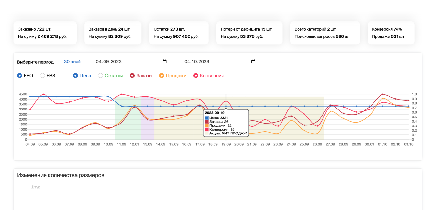Enable the Остатки series on chart

100,76
